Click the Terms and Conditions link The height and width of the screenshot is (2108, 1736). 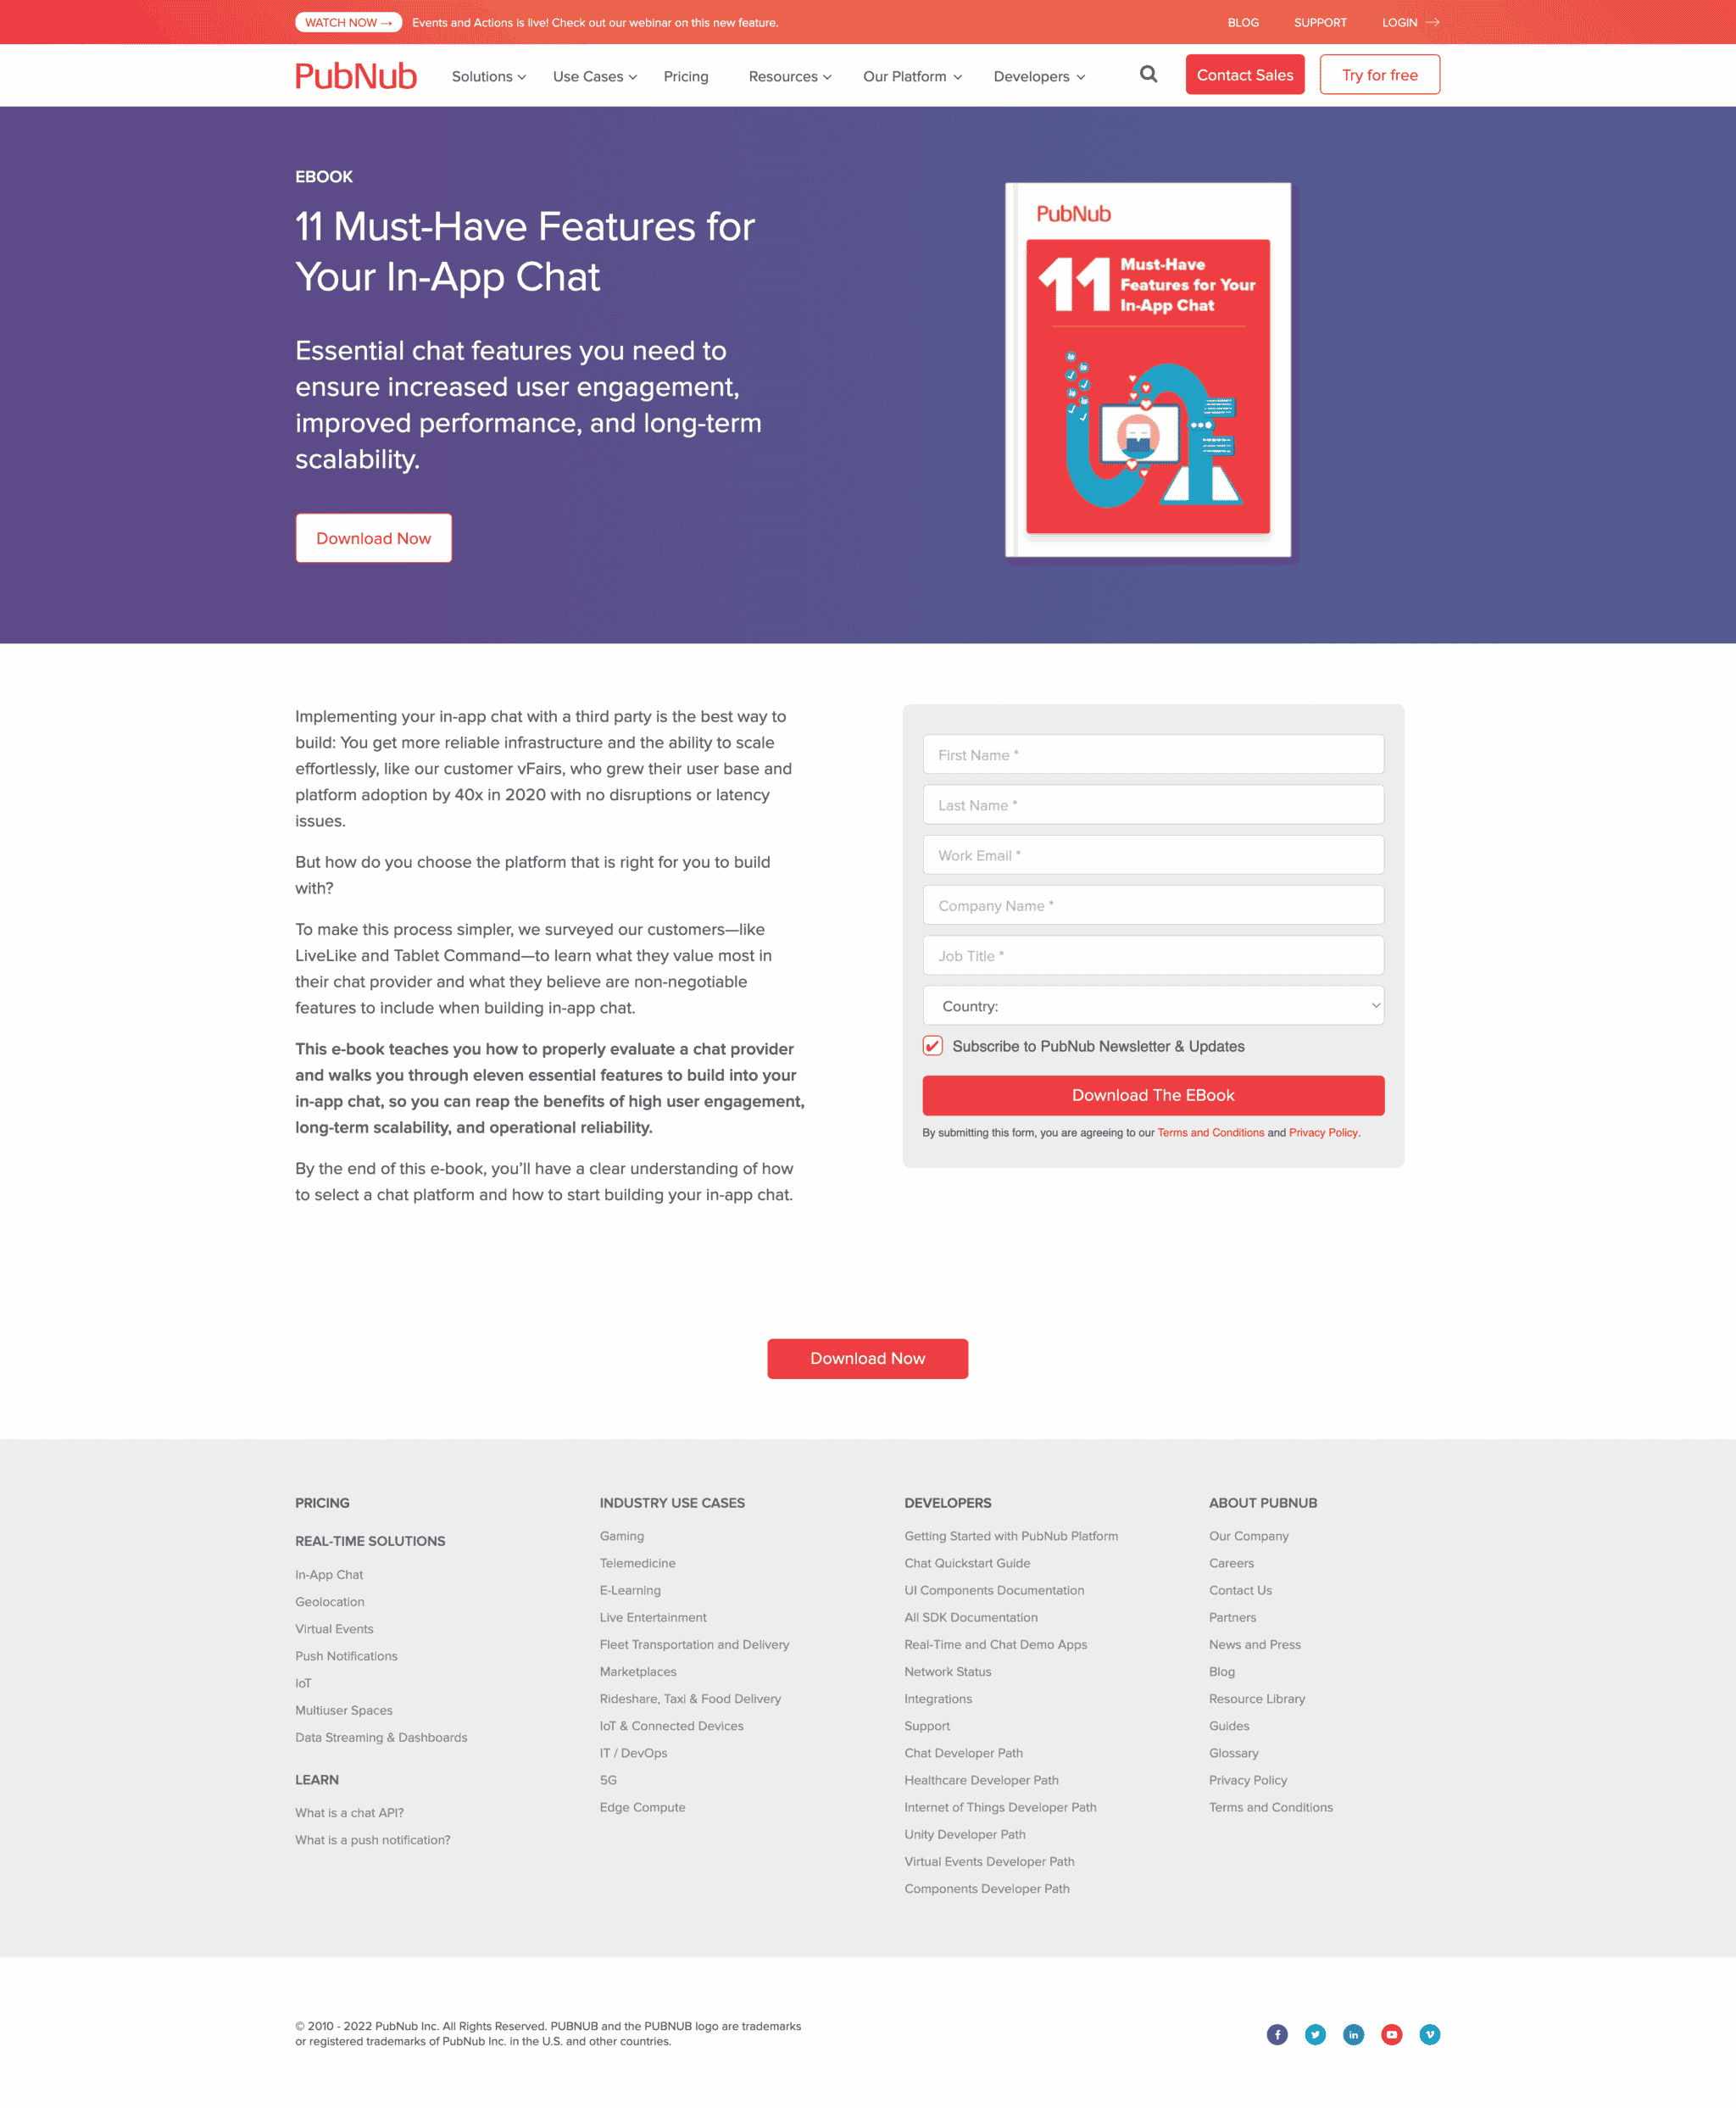click(1209, 1131)
